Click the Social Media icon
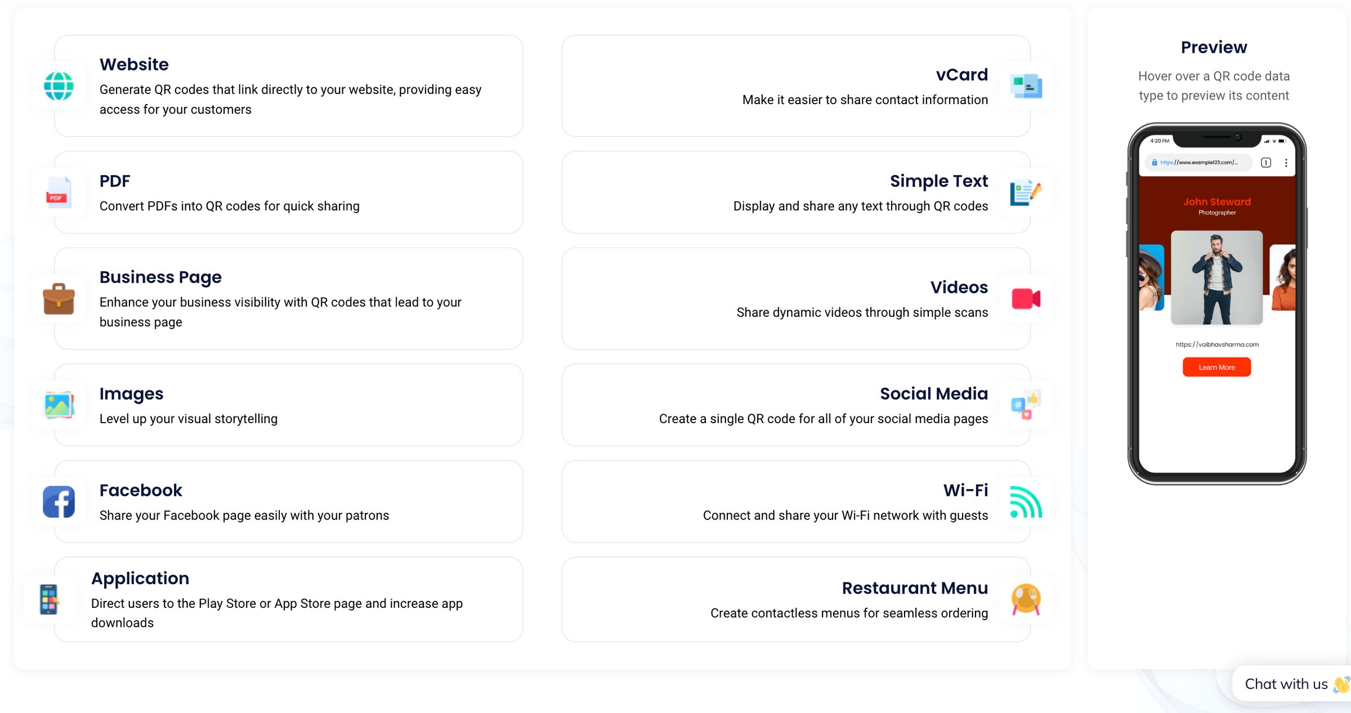1351x713 pixels. [x=1025, y=405]
